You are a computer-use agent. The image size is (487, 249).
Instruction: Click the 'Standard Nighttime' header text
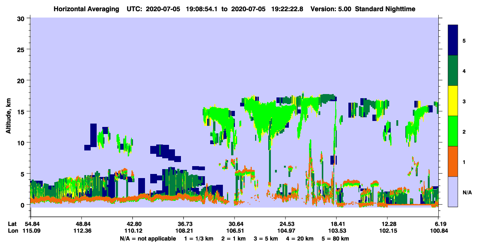pyautogui.click(x=385, y=9)
